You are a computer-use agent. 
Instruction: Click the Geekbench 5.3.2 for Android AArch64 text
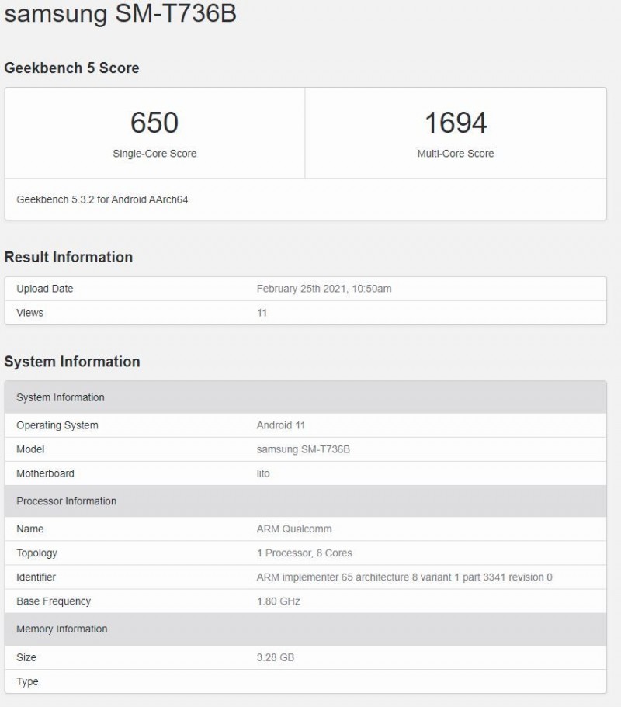tap(102, 199)
